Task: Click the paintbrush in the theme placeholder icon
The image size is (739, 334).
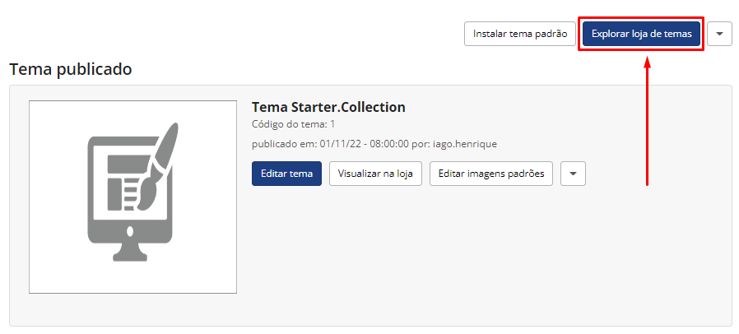Action: 160,160
